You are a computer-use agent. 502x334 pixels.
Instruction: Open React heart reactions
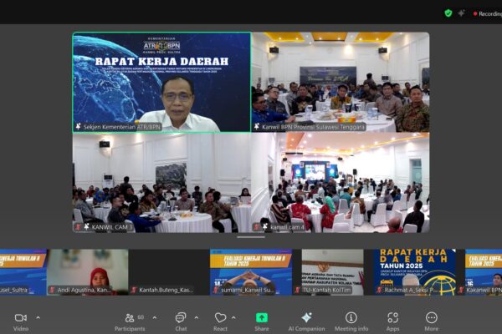tap(220, 321)
